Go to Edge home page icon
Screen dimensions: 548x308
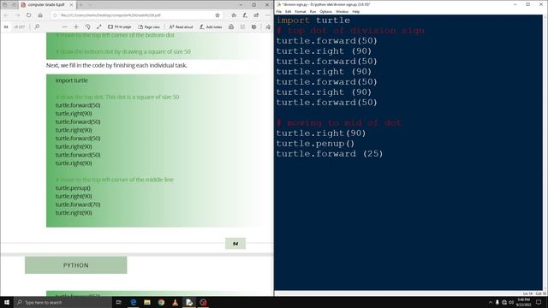pos(40,15)
